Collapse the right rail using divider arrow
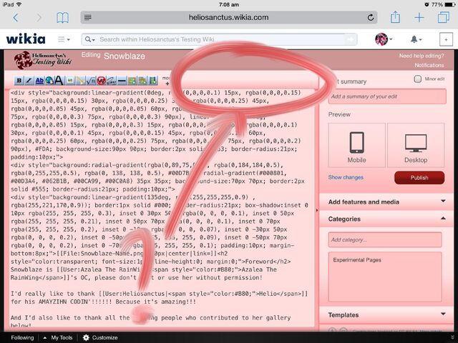 click(317, 210)
